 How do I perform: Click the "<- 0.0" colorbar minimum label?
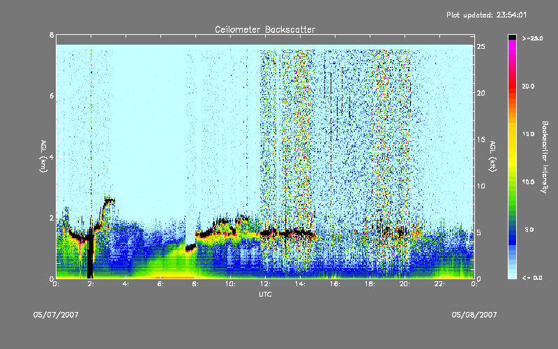tap(532, 278)
